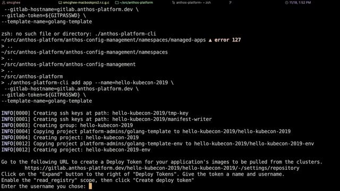Click the 'zsh: no such file or directory' line
The image size is (340, 191).
pos(79,34)
